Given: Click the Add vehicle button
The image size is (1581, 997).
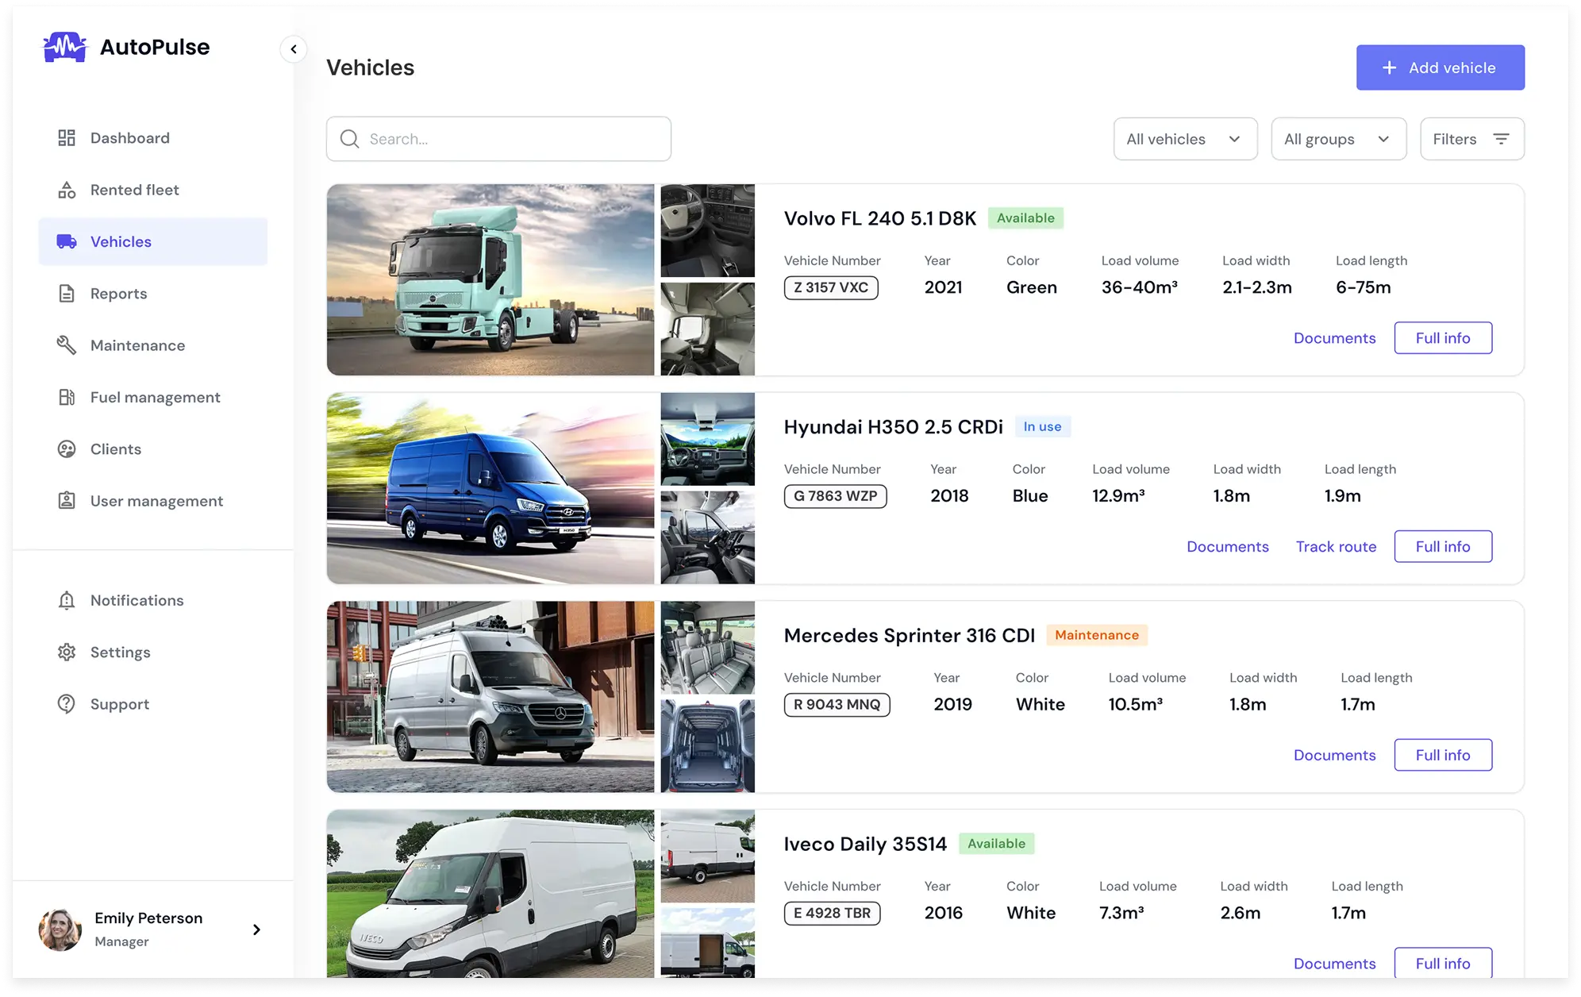Looking at the screenshot, I should 1439,67.
